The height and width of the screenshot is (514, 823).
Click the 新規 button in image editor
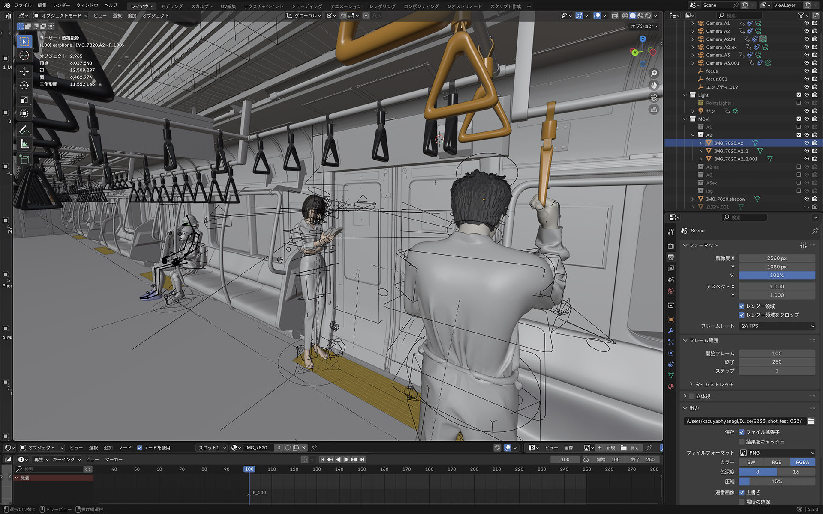606,448
